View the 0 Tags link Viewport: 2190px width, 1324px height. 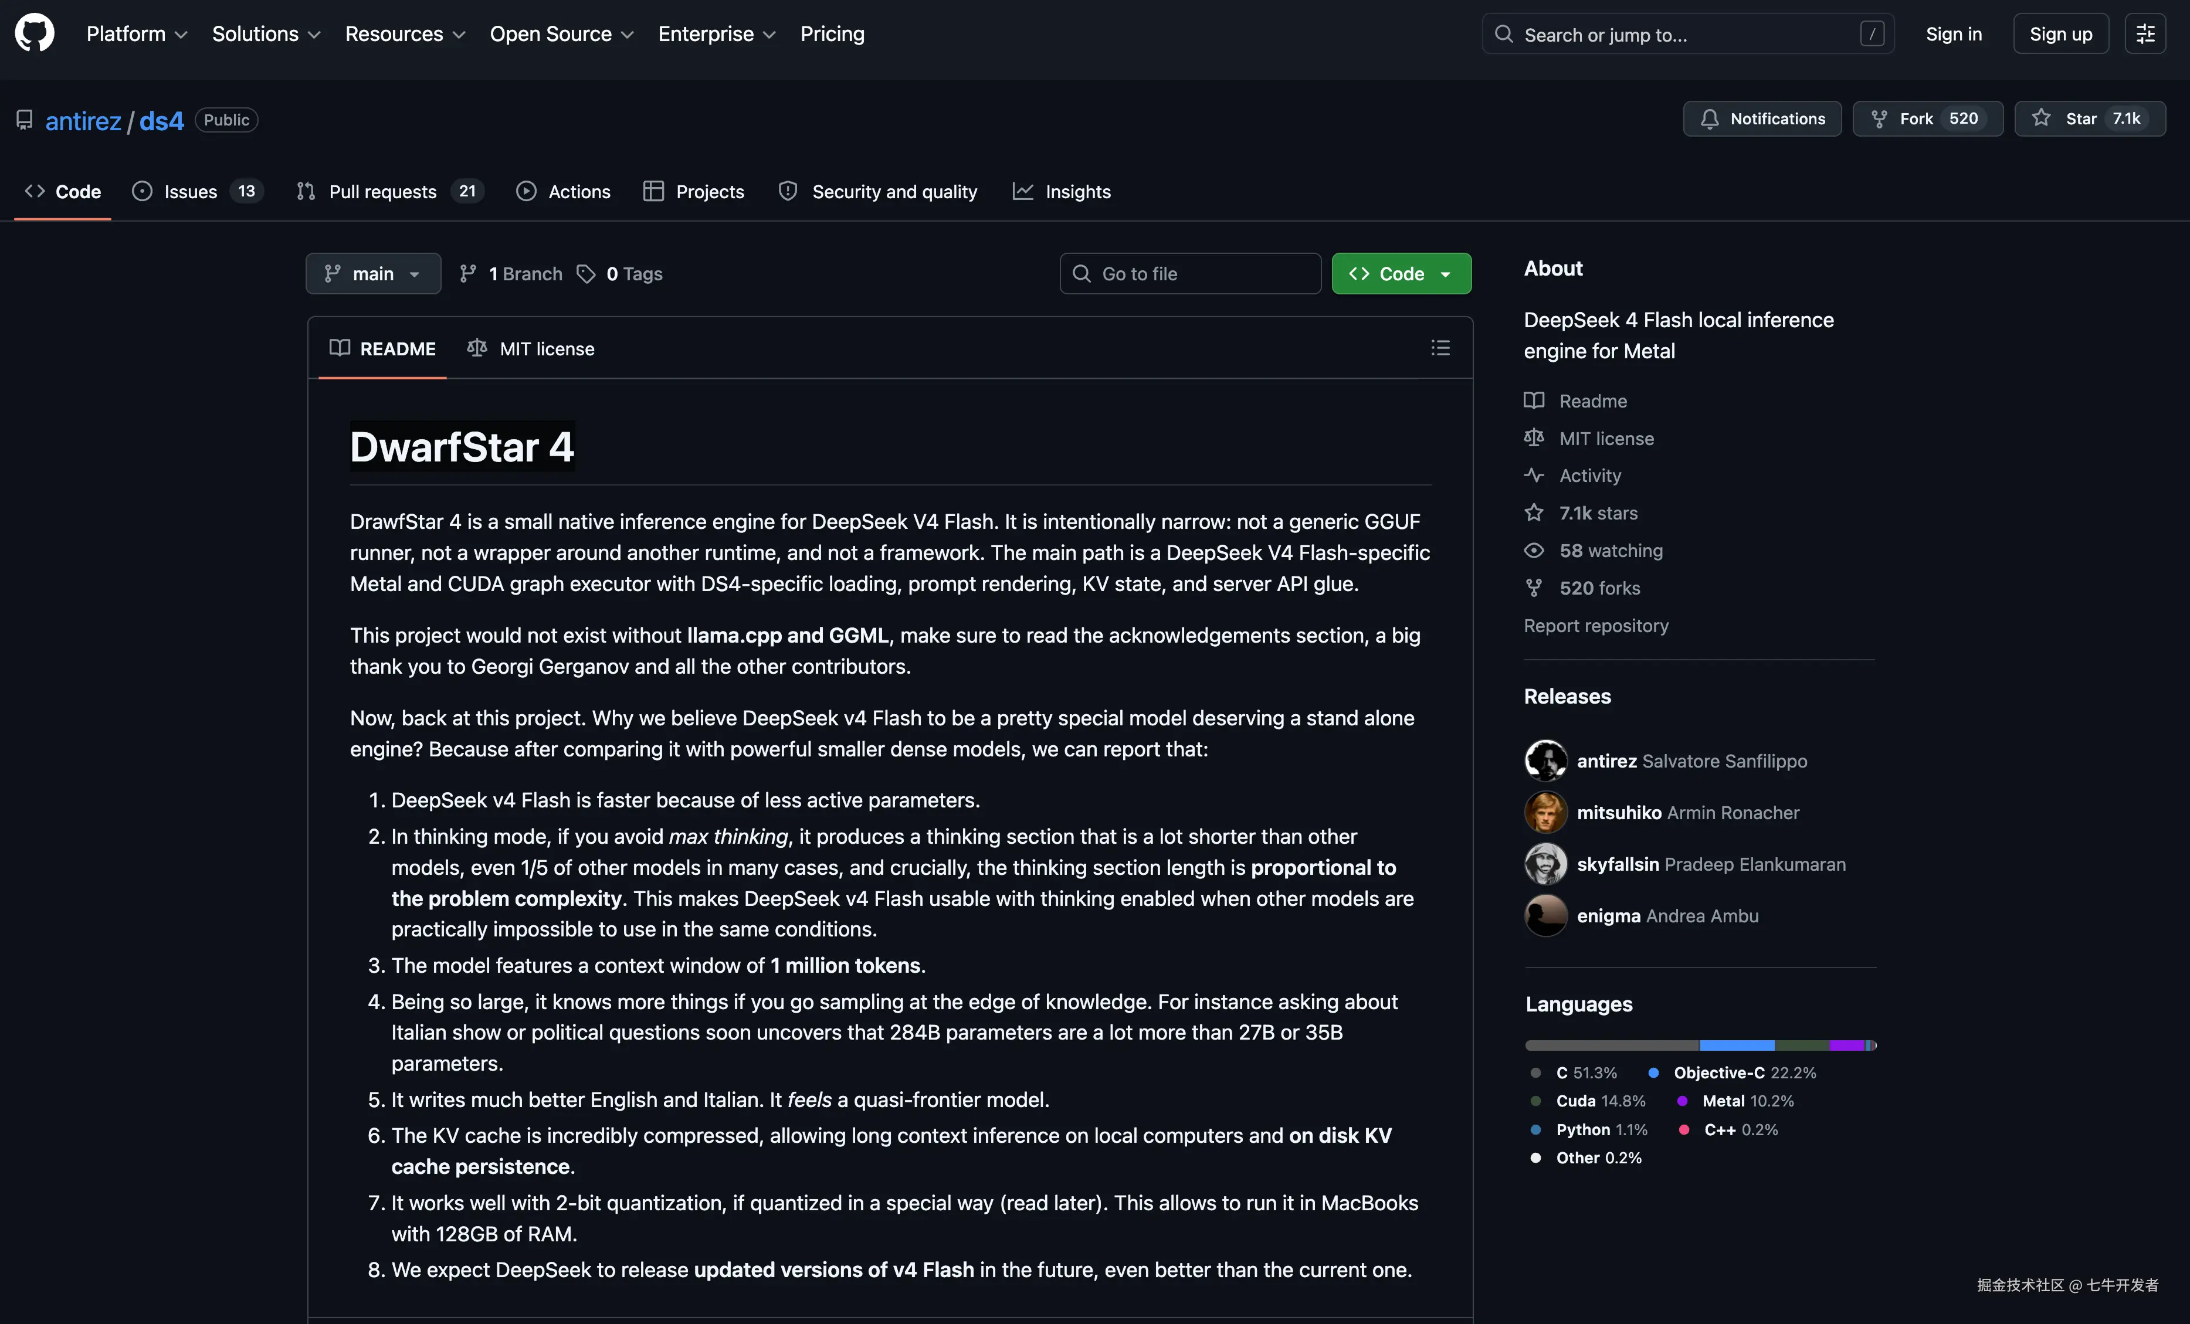619,274
